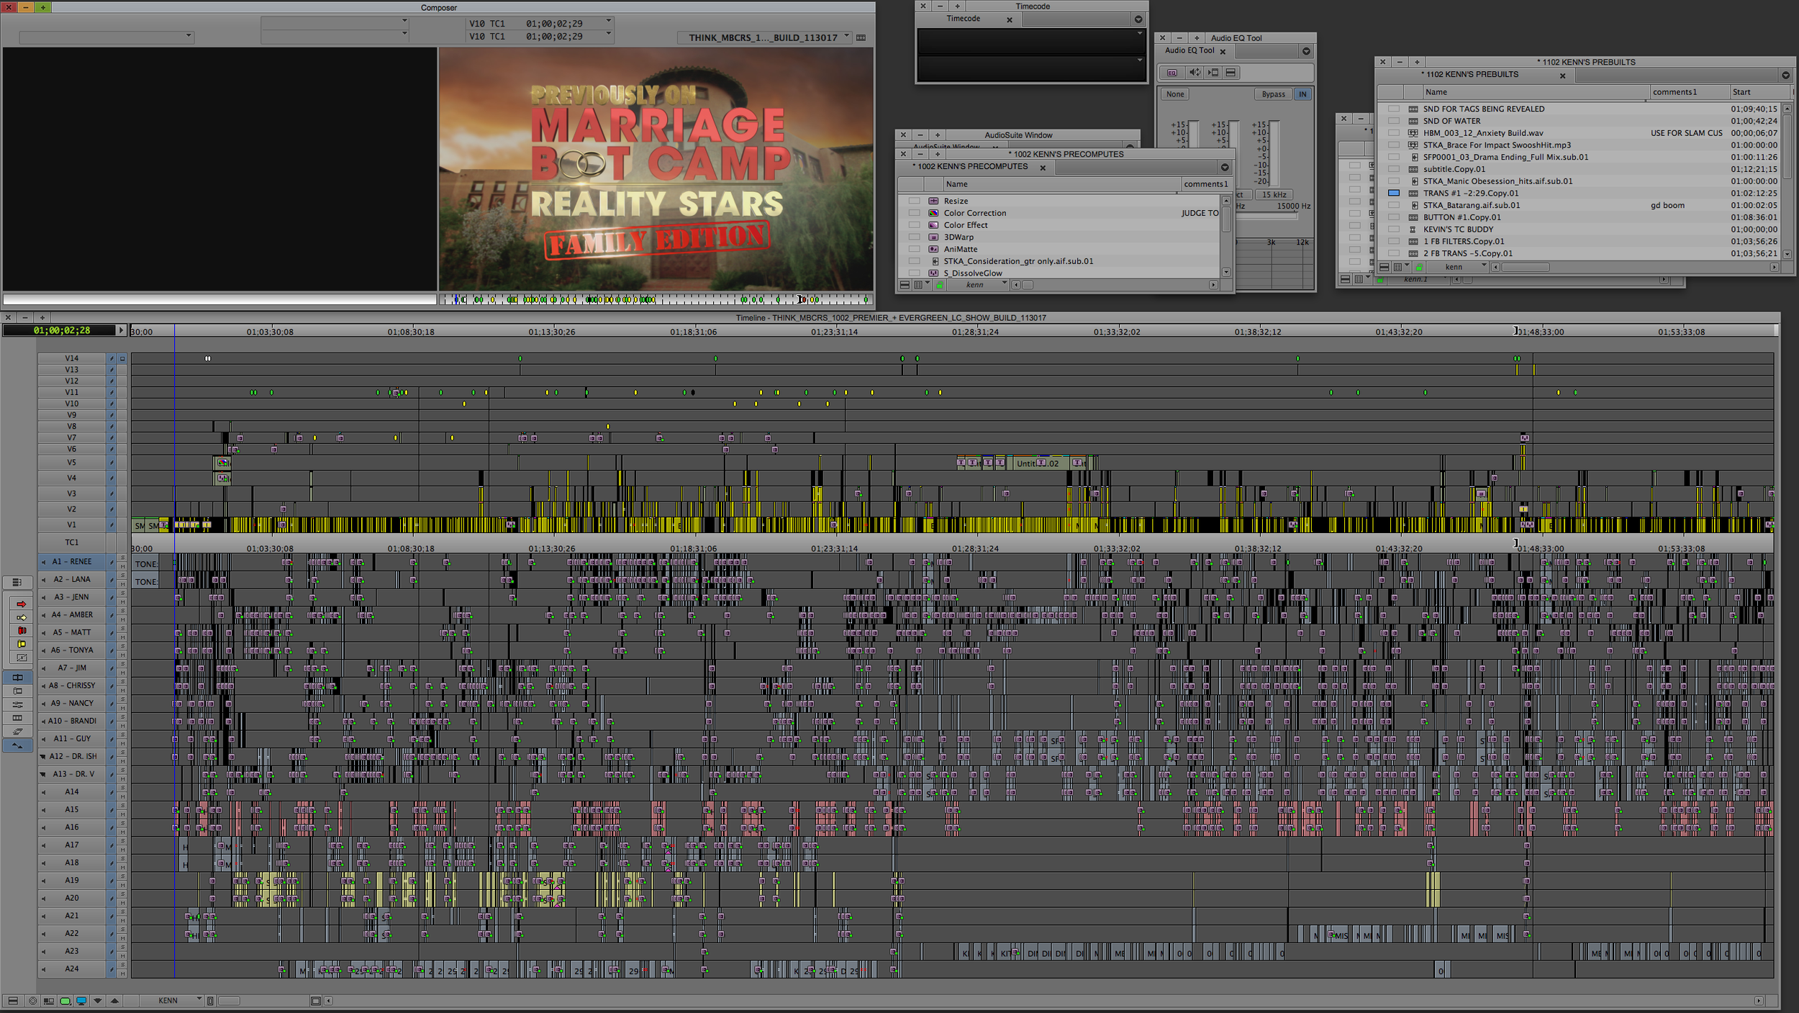Screen dimensions: 1799x1013
Task: Open the Timecode window panel menu
Action: [x=1138, y=19]
